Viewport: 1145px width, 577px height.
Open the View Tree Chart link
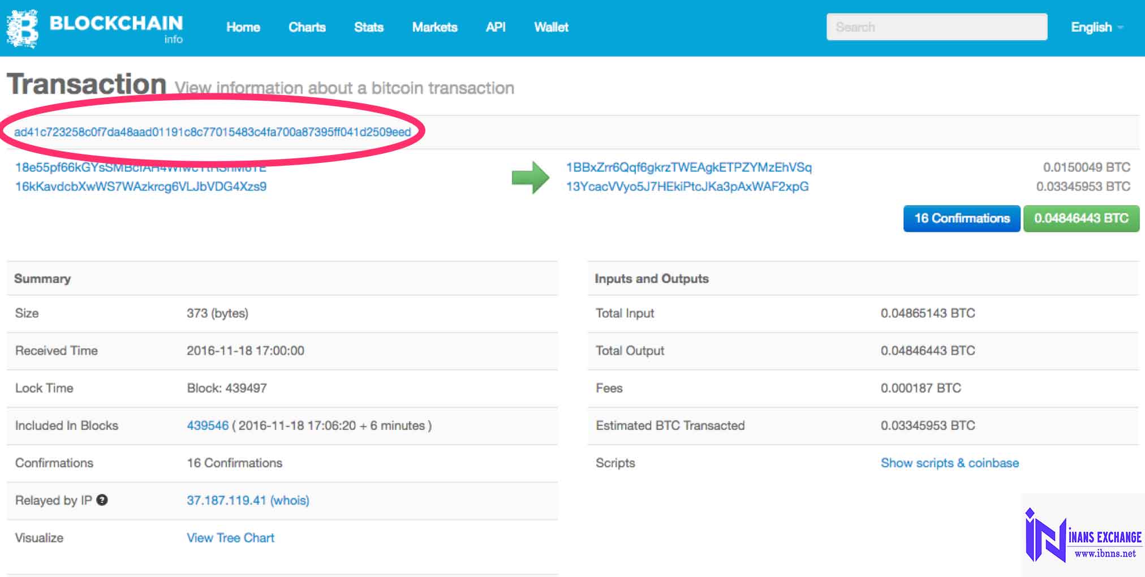[x=230, y=538]
